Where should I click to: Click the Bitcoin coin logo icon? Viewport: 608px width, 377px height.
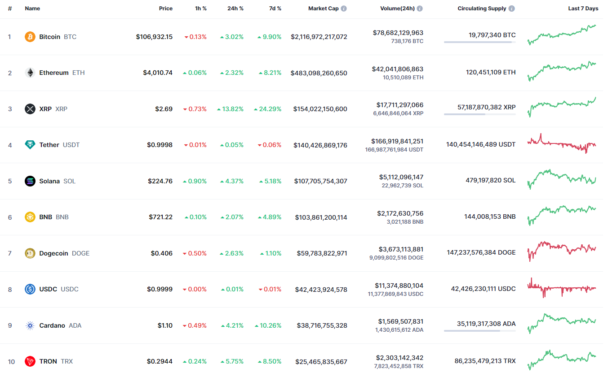tap(30, 37)
